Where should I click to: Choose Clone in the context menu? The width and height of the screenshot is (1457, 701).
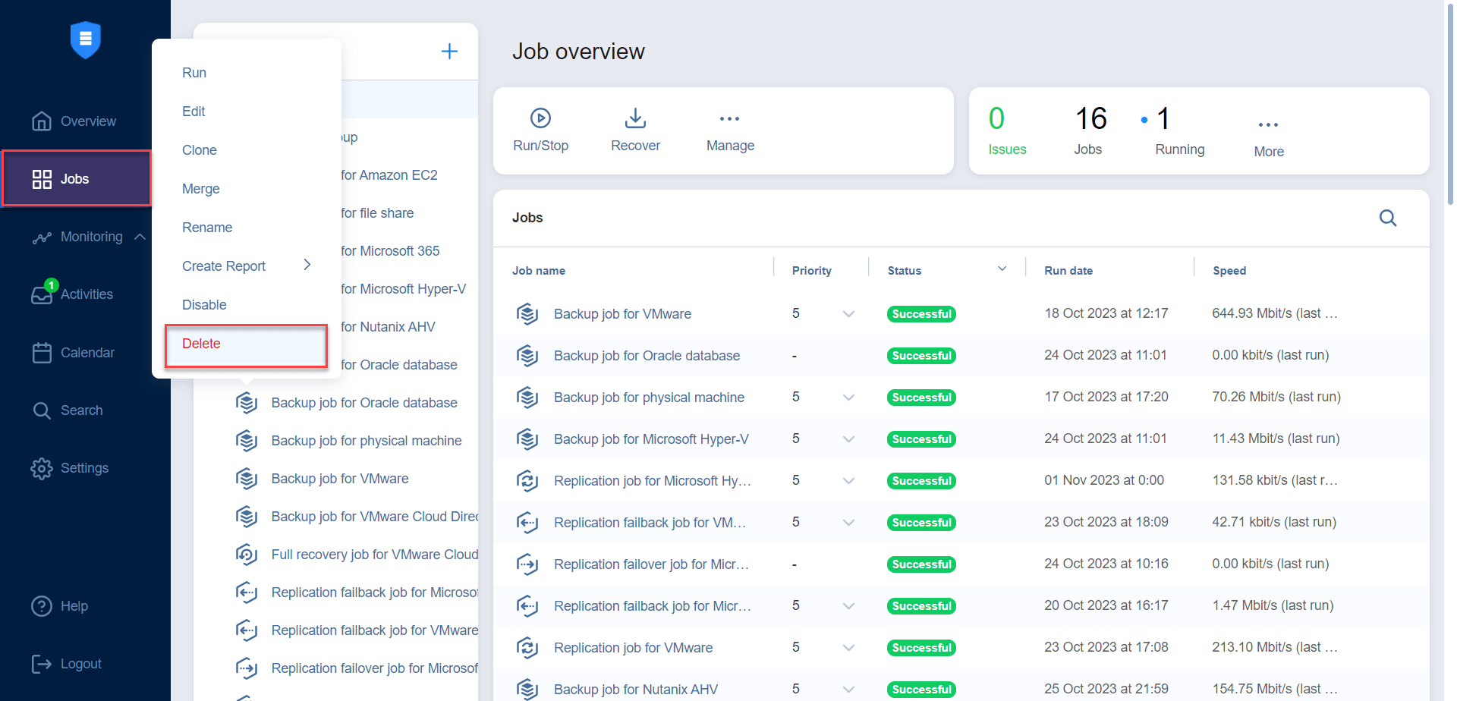[x=199, y=149]
